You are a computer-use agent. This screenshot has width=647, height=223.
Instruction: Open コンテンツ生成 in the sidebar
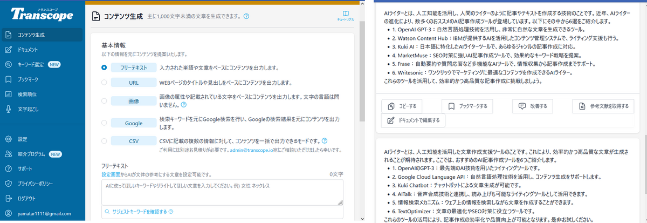pos(42,35)
